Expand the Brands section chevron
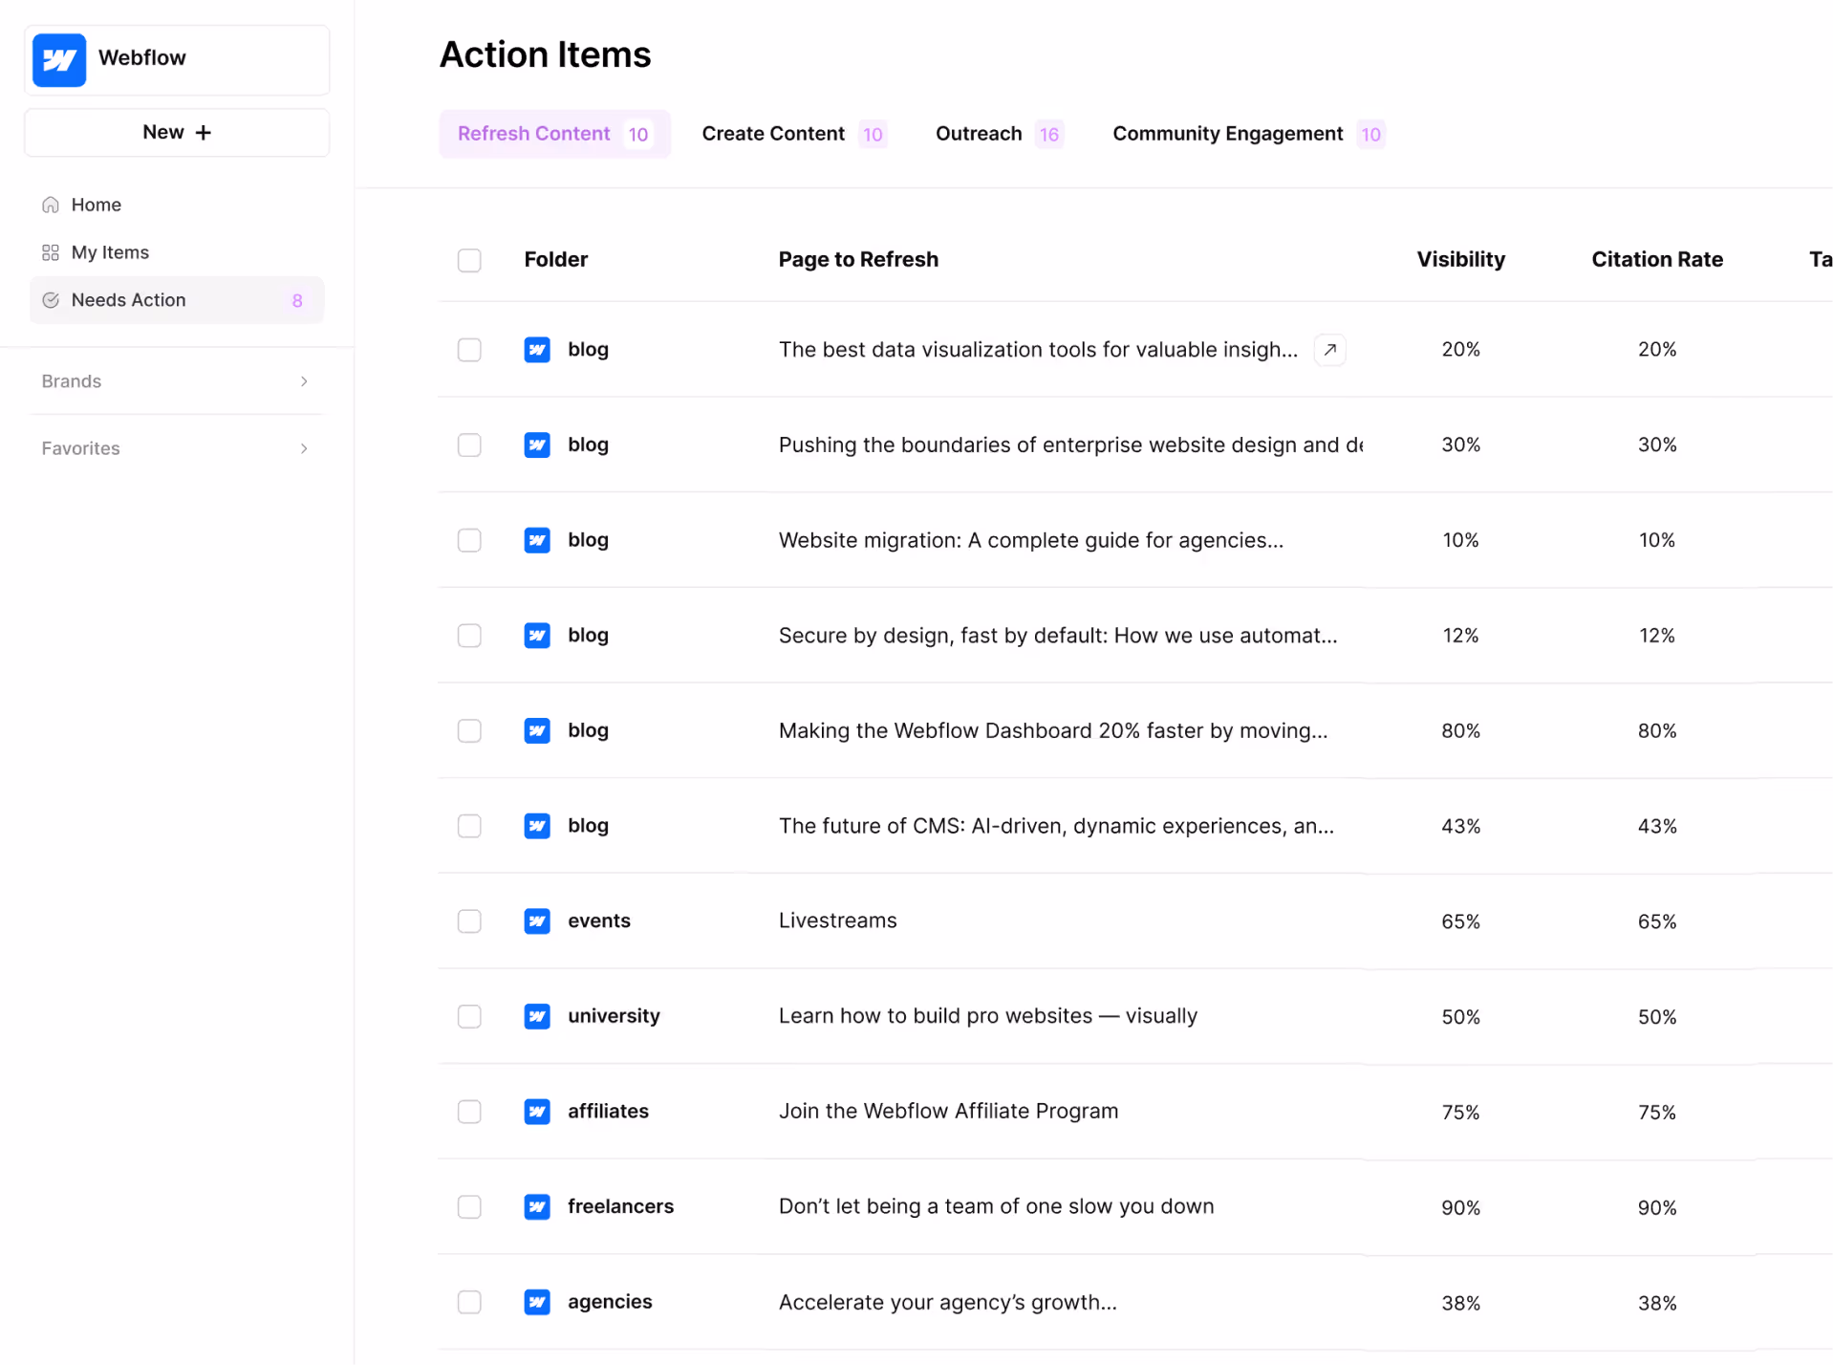This screenshot has height=1365, width=1833. (x=304, y=381)
